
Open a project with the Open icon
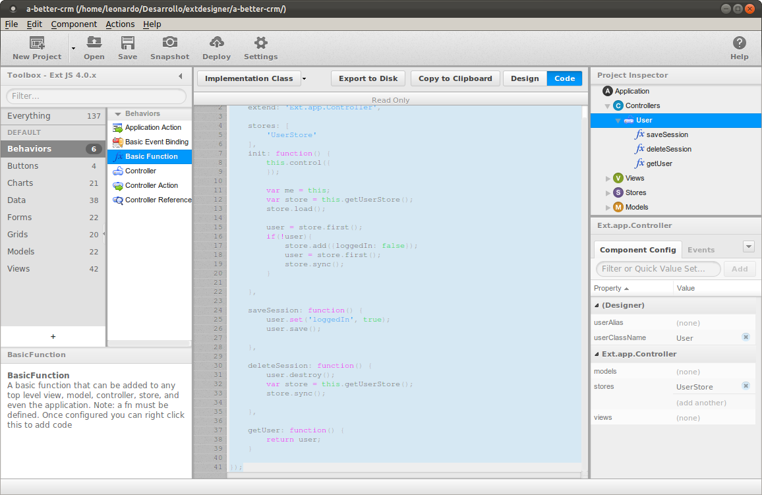(94, 43)
